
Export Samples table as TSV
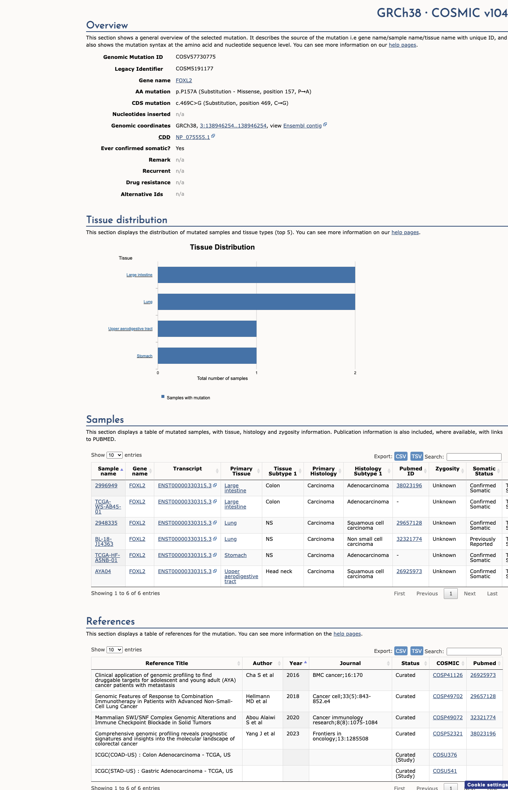[x=417, y=456]
